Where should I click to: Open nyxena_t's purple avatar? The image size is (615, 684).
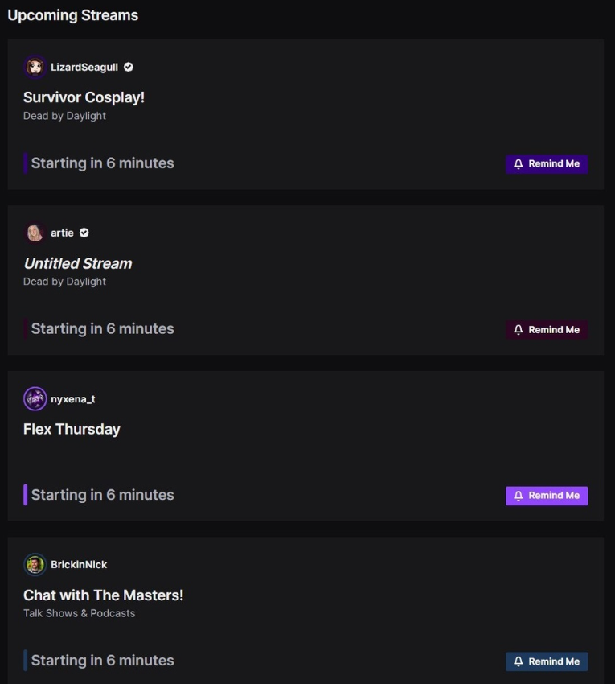pyautogui.click(x=35, y=398)
